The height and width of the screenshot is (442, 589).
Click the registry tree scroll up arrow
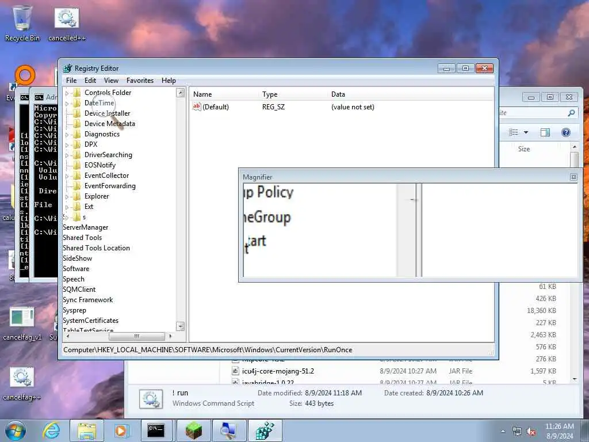pos(180,93)
